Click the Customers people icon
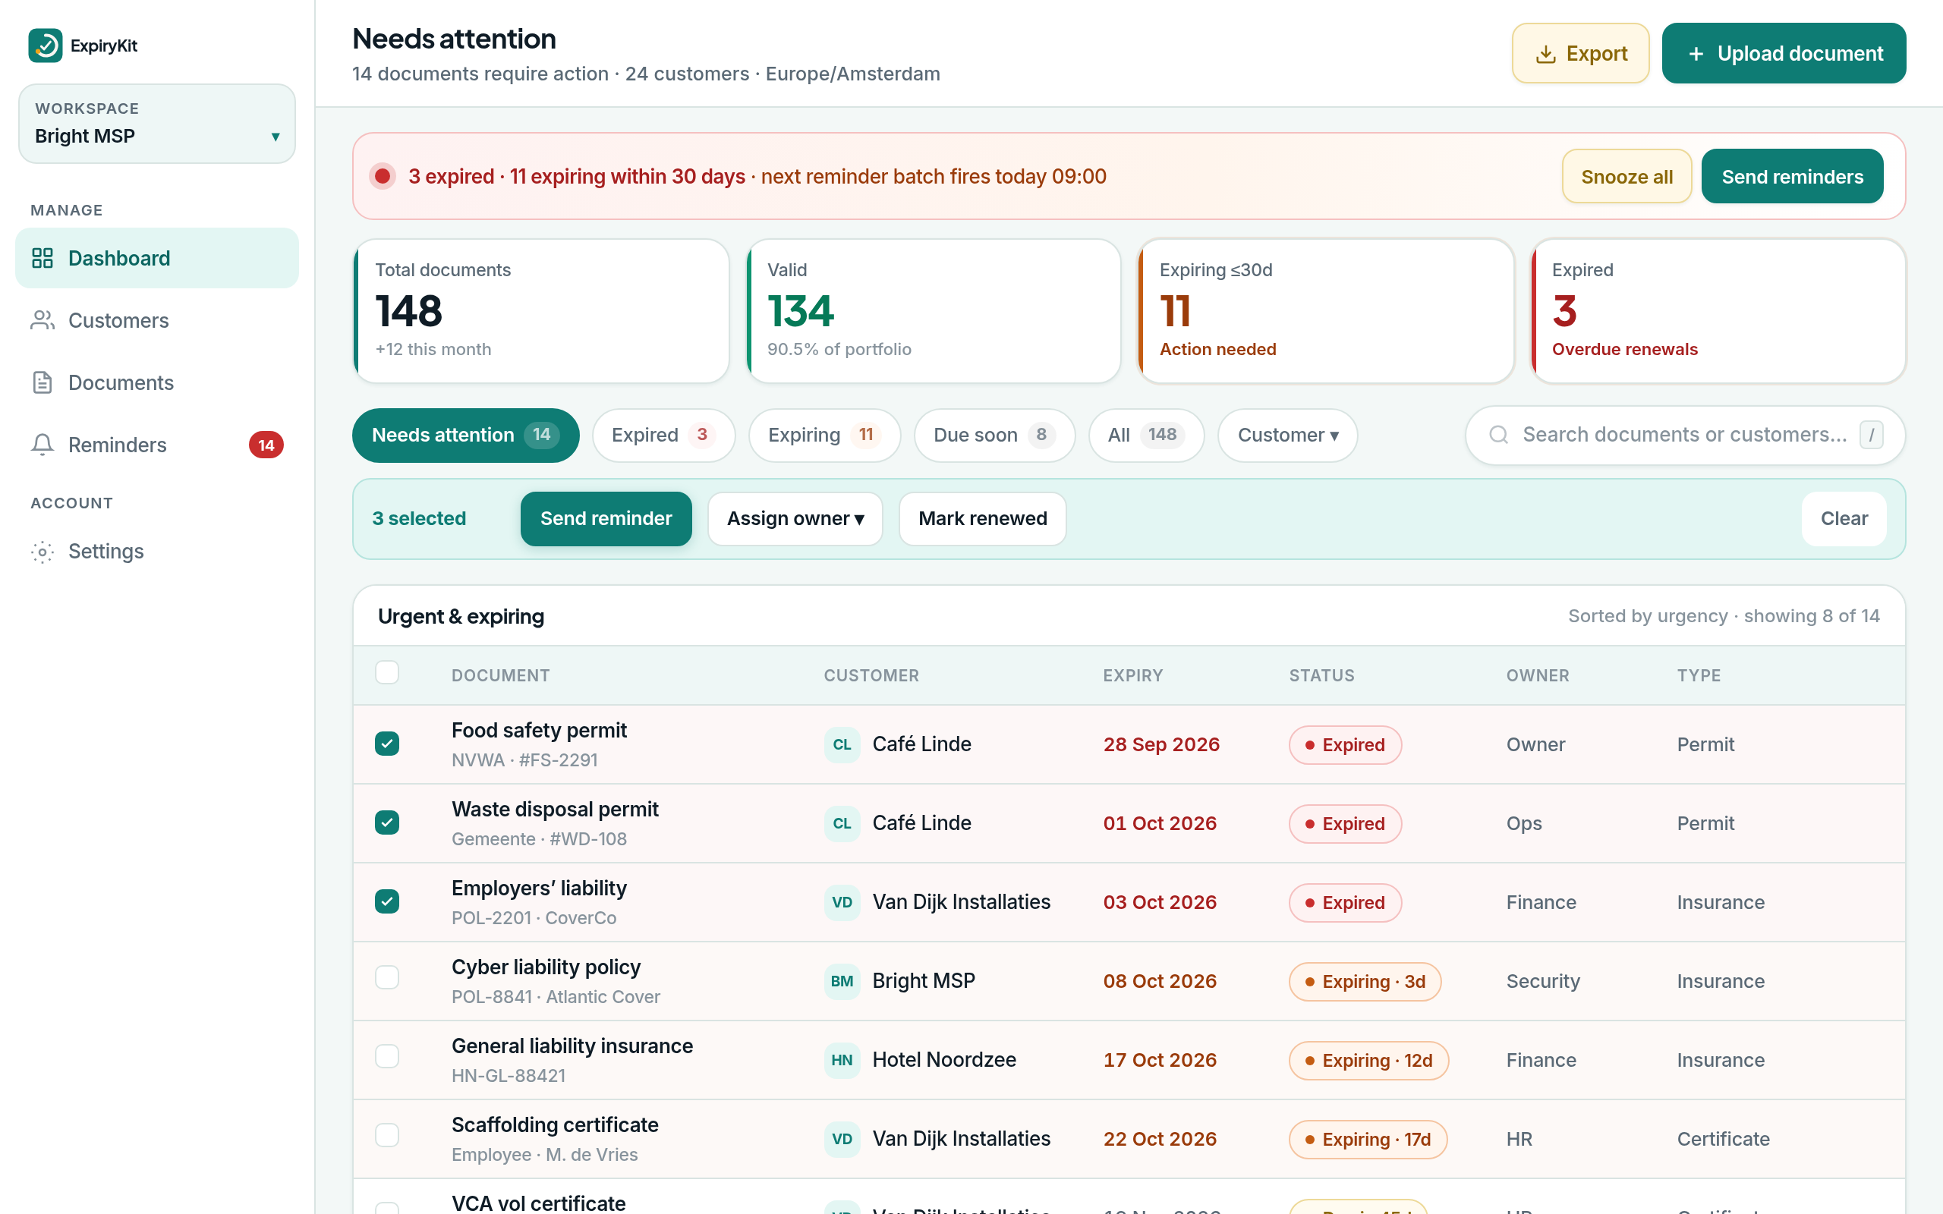The image size is (1943, 1214). (43, 320)
